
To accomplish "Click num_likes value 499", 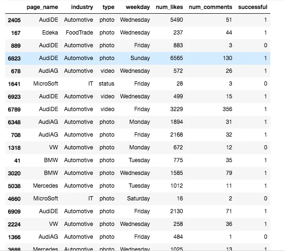I will [x=178, y=96].
